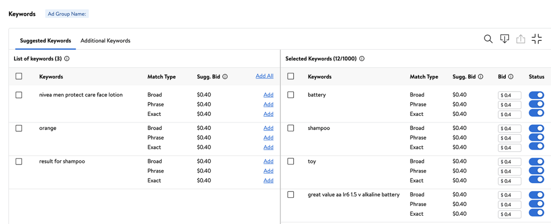This screenshot has width=551, height=224.
Task: Toggle status for great value battery Exact match
Action: pos(536,213)
